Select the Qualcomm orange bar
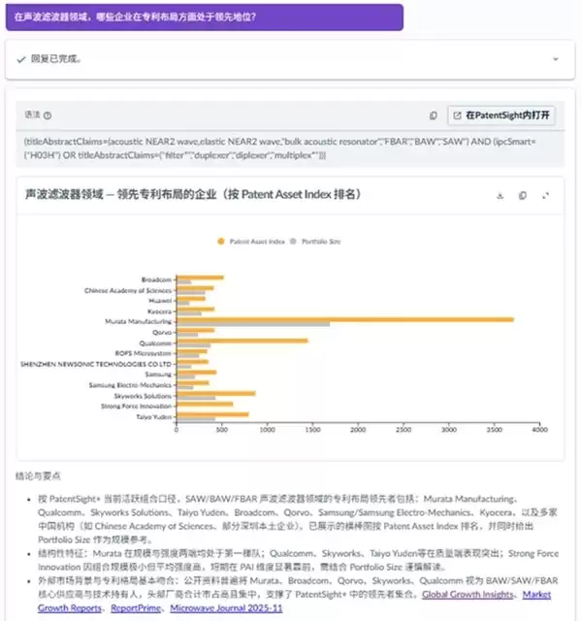 pos(242,341)
